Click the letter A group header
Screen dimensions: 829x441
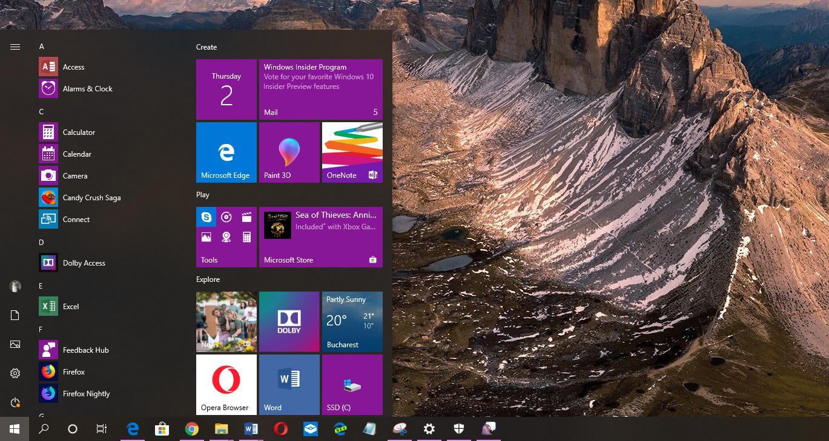(x=42, y=47)
